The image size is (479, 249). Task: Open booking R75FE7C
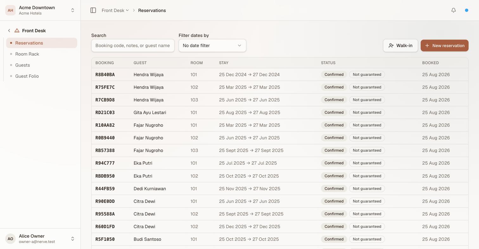tap(105, 87)
